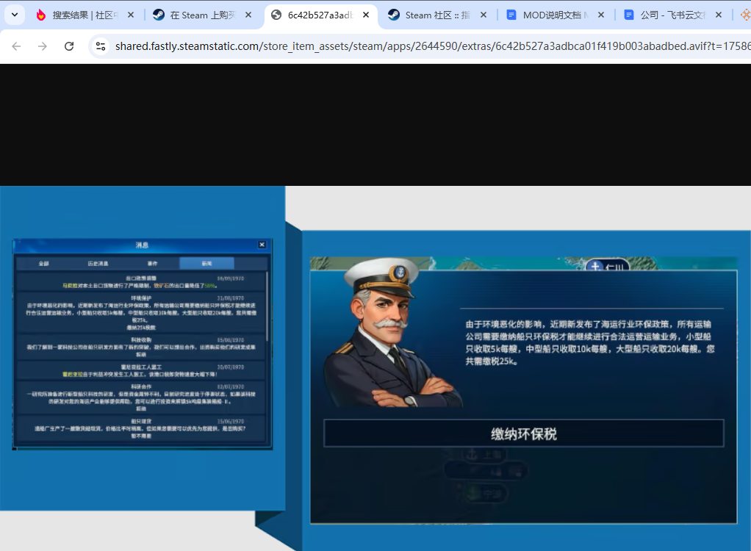Select the 历史消息 tab in message panel
The width and height of the screenshot is (751, 551).
coord(98,263)
